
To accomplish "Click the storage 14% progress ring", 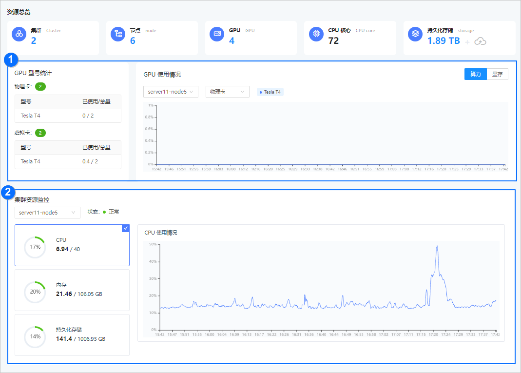I will (35, 337).
